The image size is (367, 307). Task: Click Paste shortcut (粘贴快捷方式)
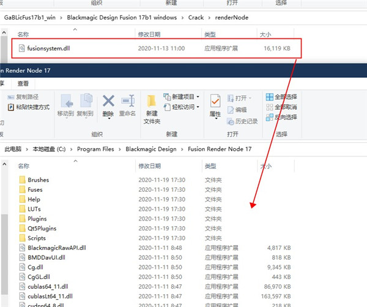coord(28,107)
